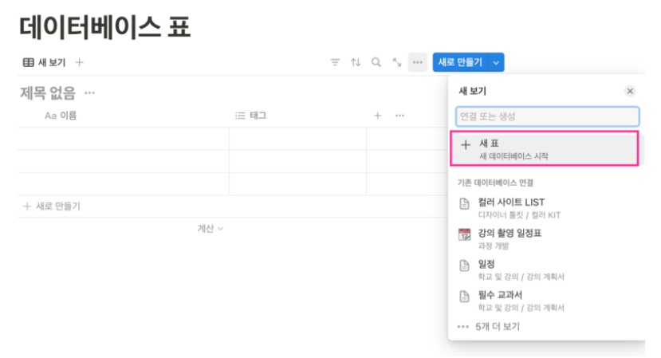Click the 데이터베이스 표 page title
The height and width of the screenshot is (358, 661).
[x=105, y=27]
